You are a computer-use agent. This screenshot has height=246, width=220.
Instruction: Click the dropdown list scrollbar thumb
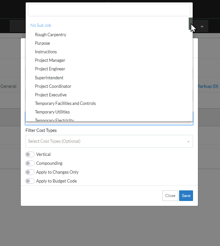(x=190, y=24)
